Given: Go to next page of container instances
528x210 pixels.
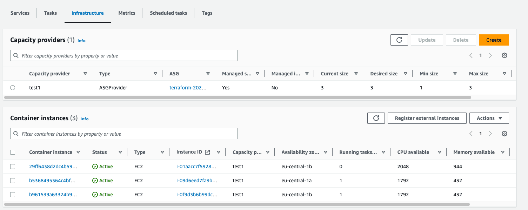Looking at the screenshot, I should point(490,133).
